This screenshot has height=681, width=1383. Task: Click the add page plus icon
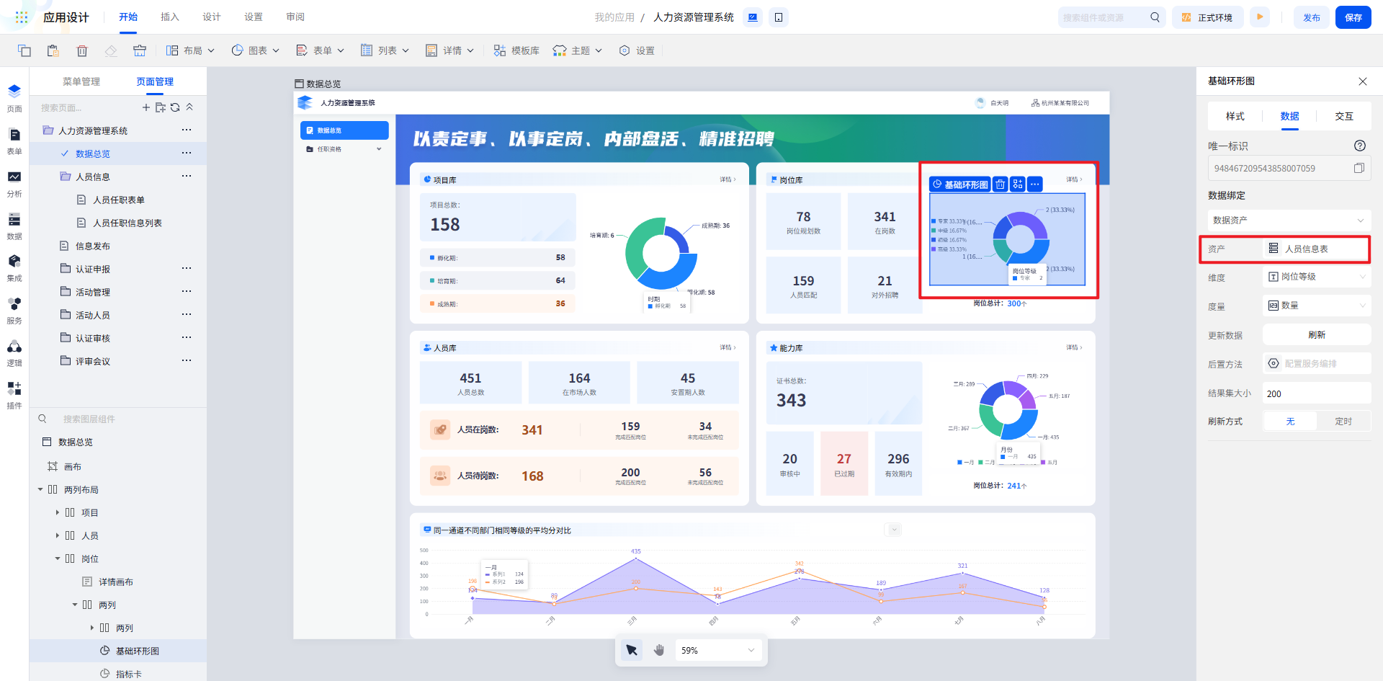click(146, 107)
